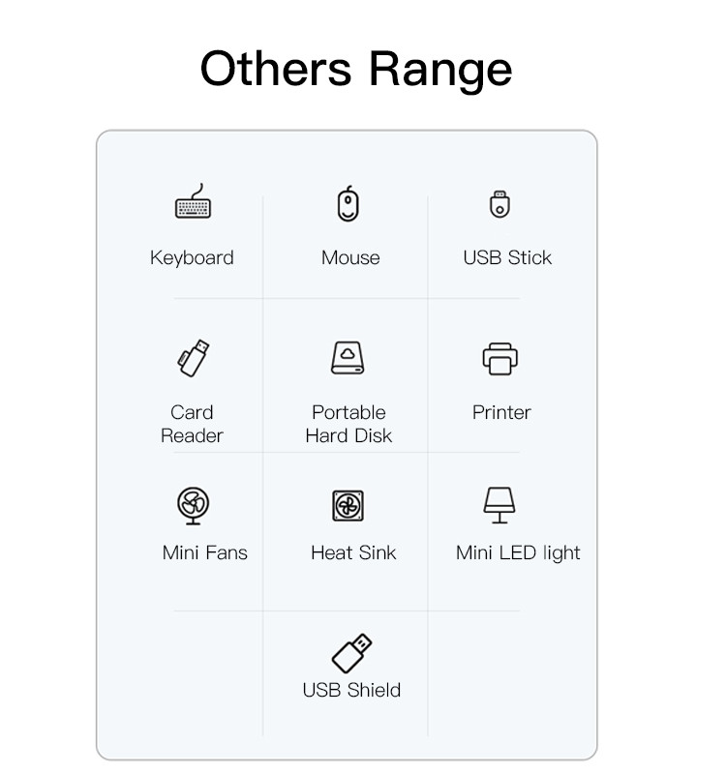Click the Keyboard text label
This screenshot has width=726, height=774.
click(192, 258)
